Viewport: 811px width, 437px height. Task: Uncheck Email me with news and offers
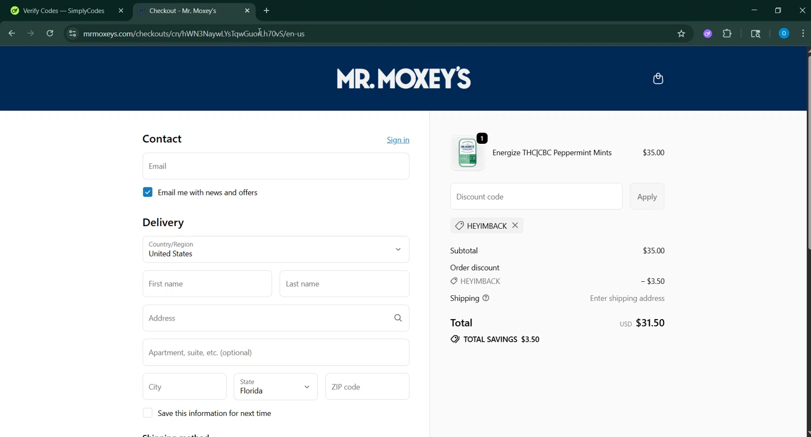click(x=148, y=192)
